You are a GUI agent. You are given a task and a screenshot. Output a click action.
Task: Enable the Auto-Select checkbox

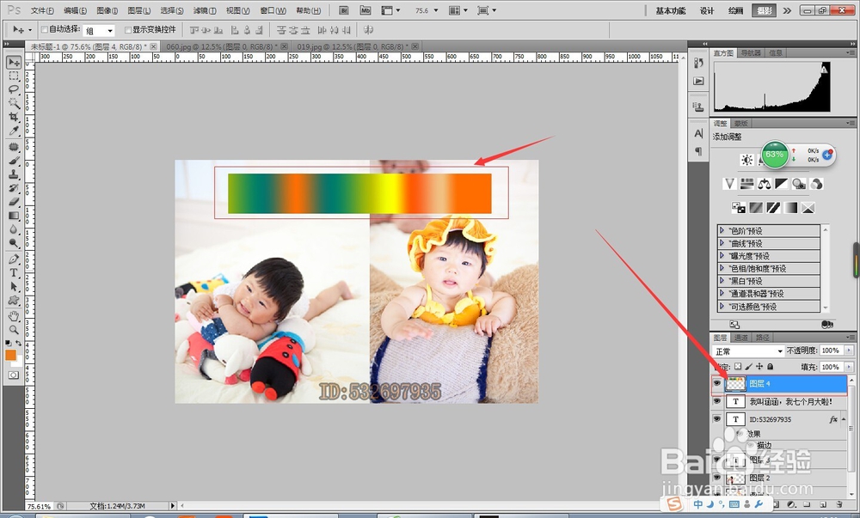[x=45, y=29]
